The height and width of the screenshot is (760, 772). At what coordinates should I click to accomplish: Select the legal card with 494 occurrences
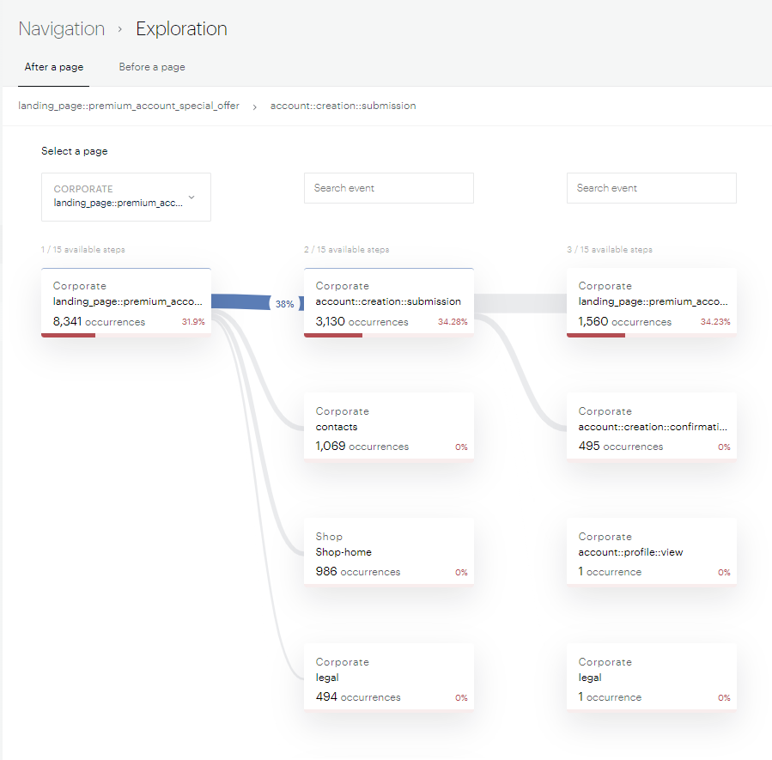(388, 678)
